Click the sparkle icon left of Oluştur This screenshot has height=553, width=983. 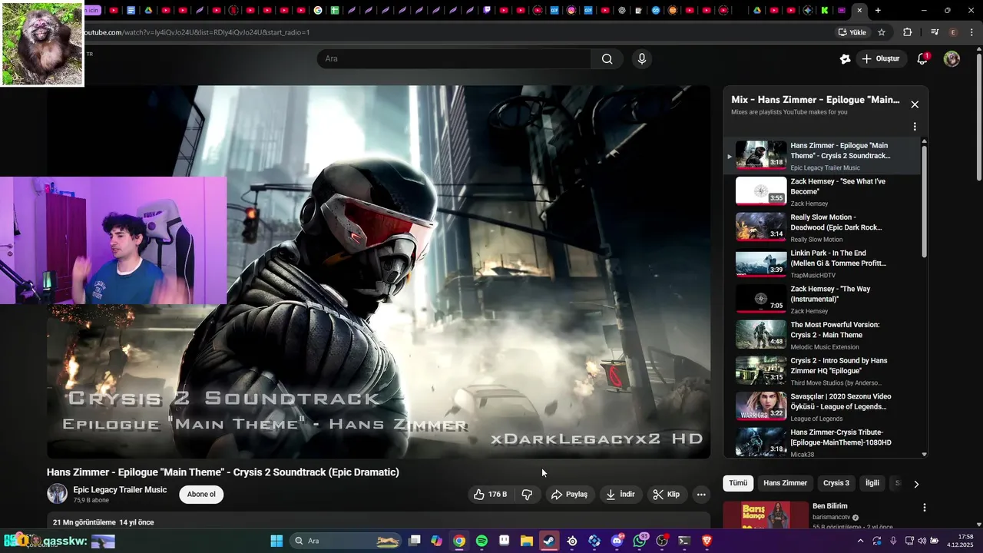[x=845, y=59]
